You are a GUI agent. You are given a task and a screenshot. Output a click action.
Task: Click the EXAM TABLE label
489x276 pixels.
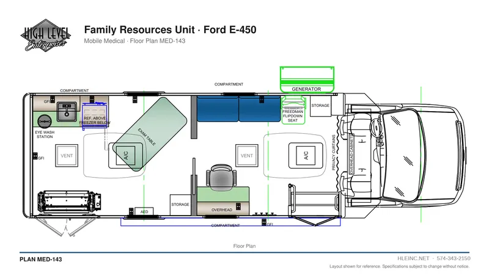(x=147, y=137)
